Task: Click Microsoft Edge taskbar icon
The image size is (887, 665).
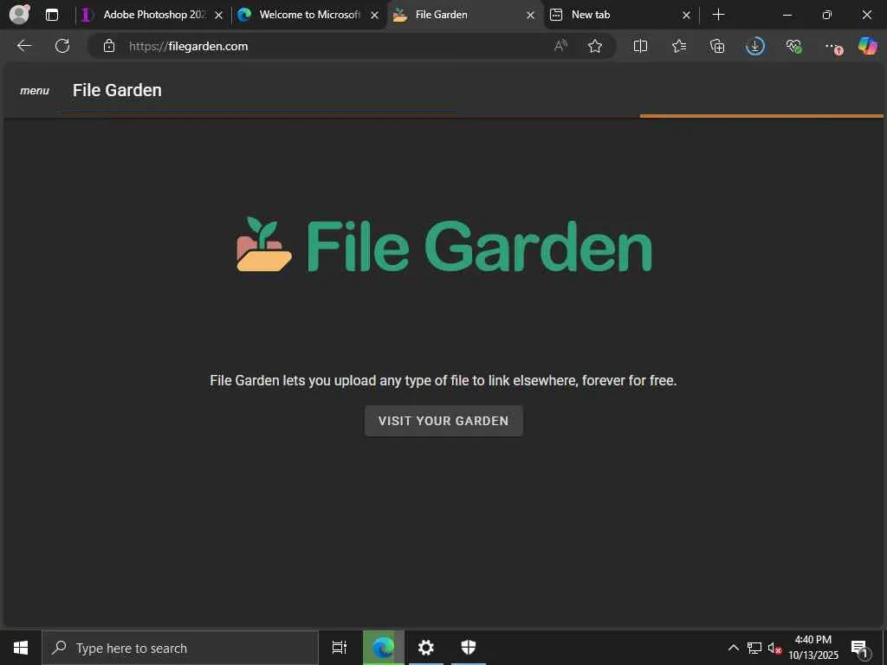Action: pyautogui.click(x=384, y=648)
